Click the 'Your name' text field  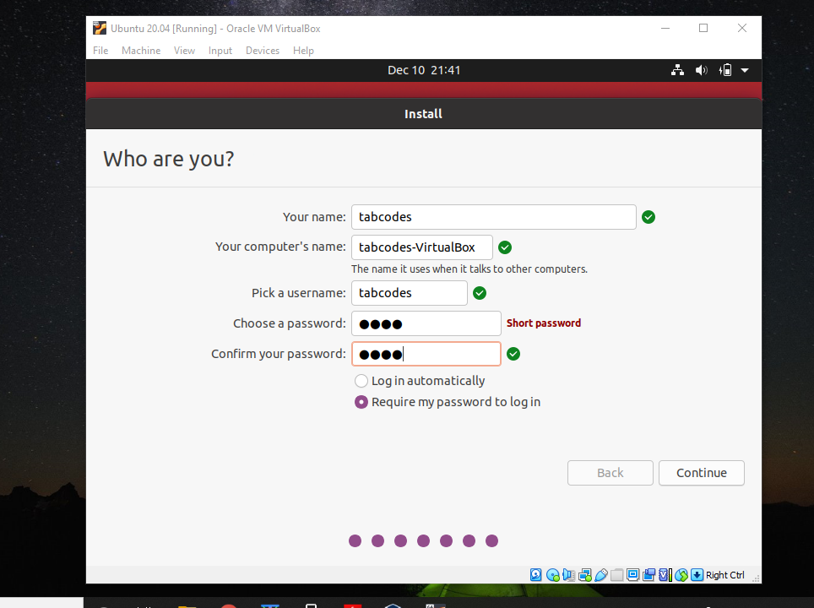pyautogui.click(x=493, y=217)
